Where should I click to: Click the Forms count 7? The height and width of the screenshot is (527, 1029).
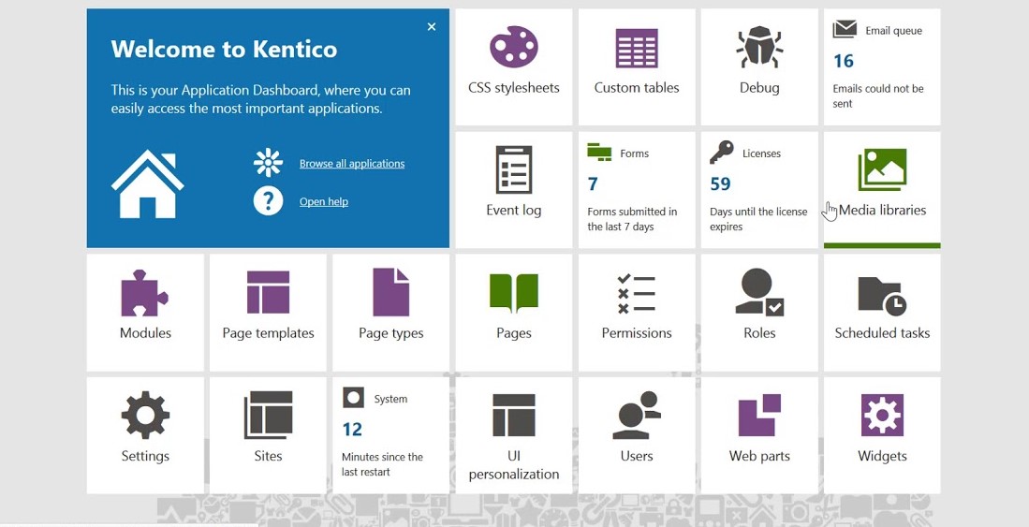point(593,183)
